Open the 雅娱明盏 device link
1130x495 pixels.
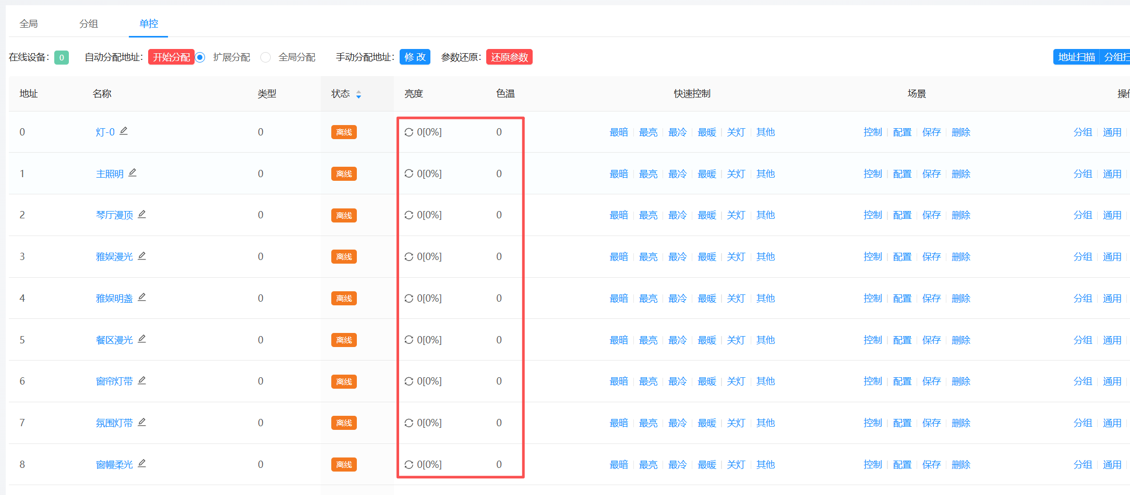(x=114, y=299)
